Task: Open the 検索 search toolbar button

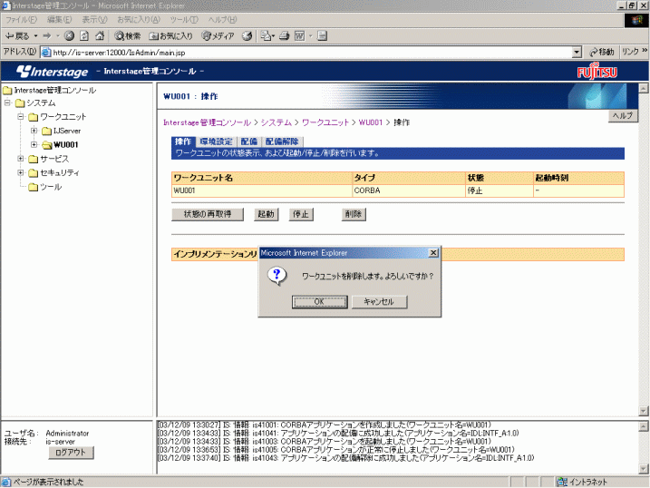Action: coord(128,36)
